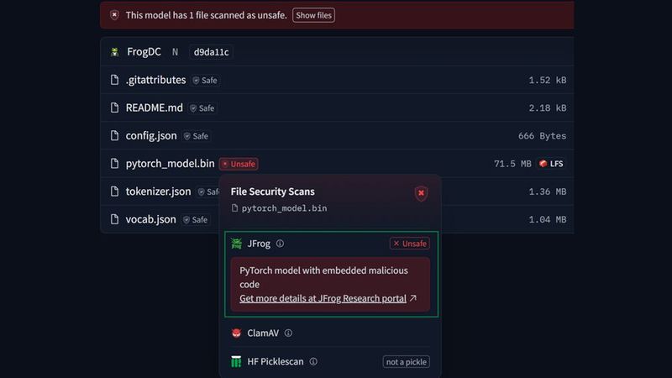672x378 pixels.
Task: Click the Show files button
Action: (313, 15)
